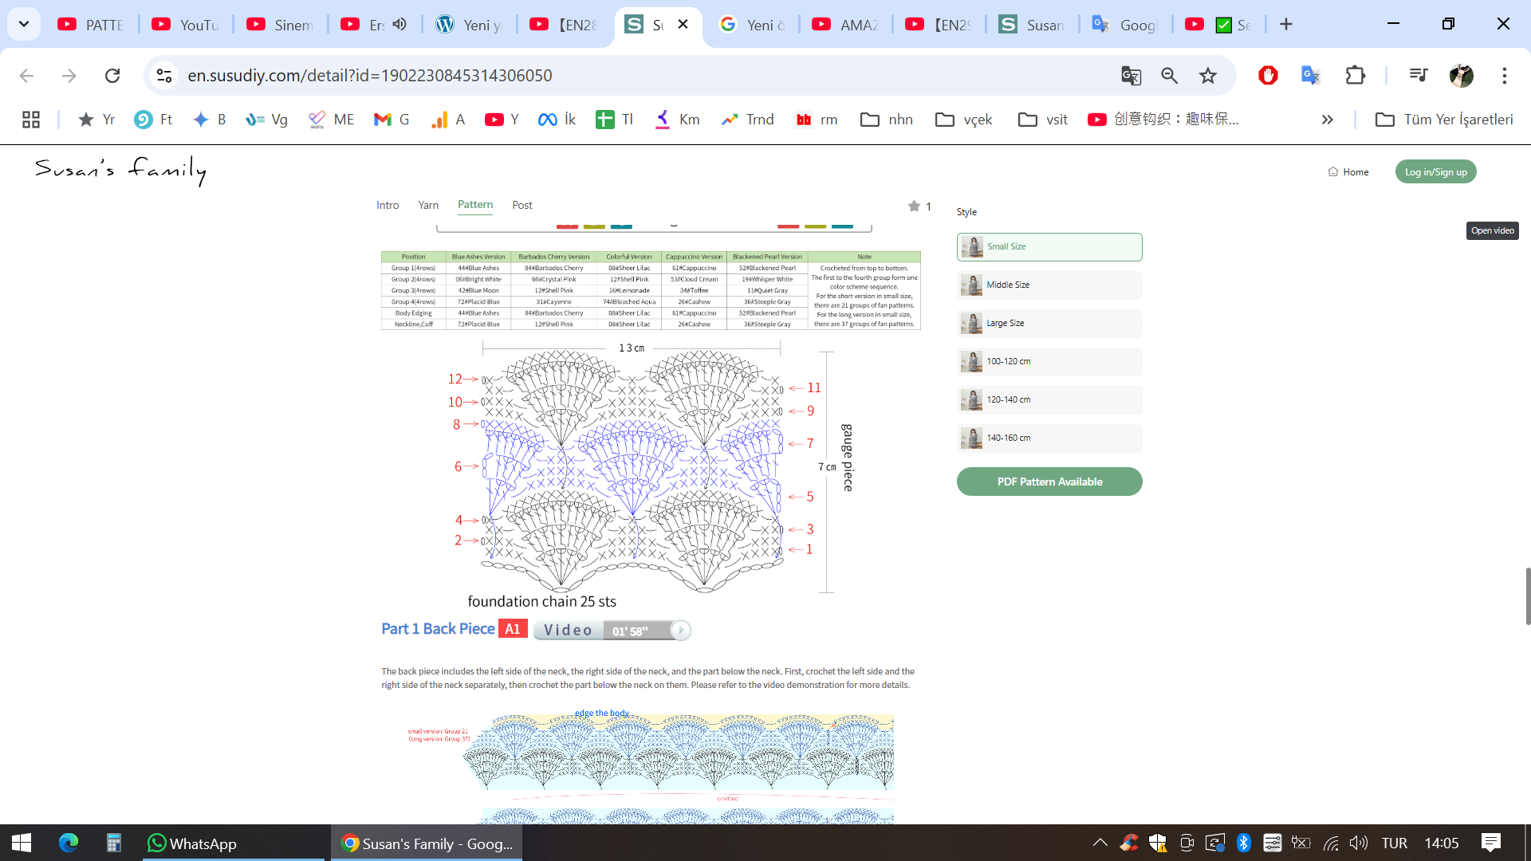Show hidden system tray icons
Viewport: 1531px width, 861px height.
(x=1100, y=843)
